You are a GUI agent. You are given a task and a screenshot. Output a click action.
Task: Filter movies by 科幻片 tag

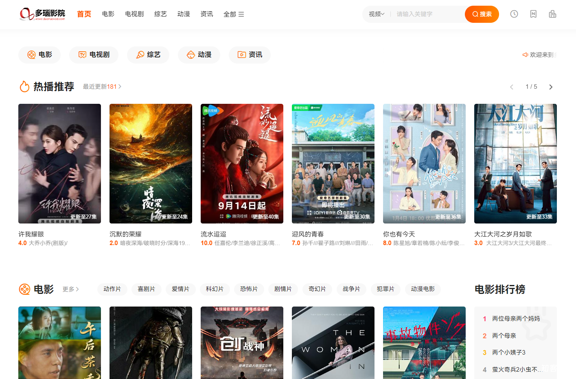[x=215, y=289]
